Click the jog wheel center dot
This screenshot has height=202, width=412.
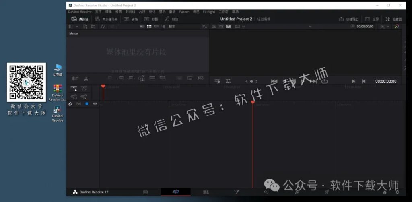(x=251, y=81)
